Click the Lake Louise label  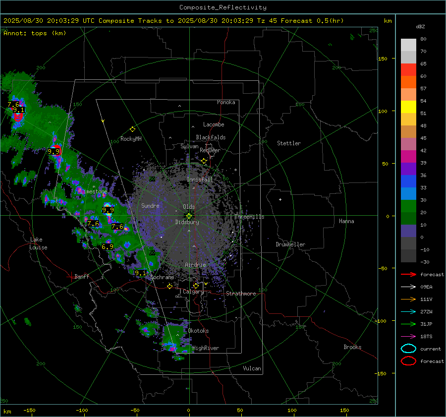[x=38, y=243]
